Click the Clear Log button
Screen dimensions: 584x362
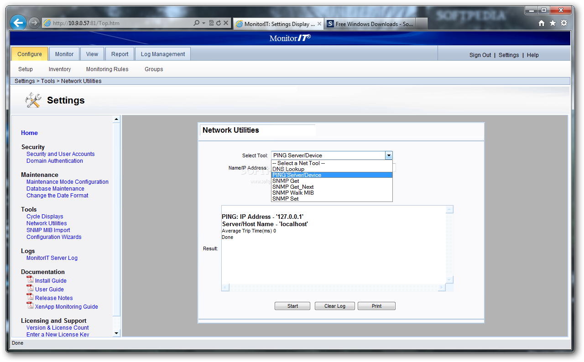pos(335,306)
